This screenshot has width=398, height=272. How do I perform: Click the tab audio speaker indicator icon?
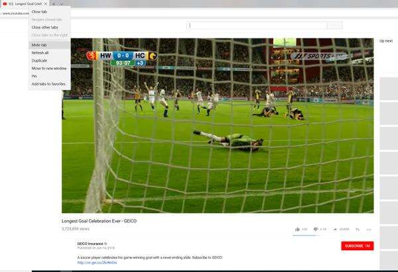tap(11, 4)
